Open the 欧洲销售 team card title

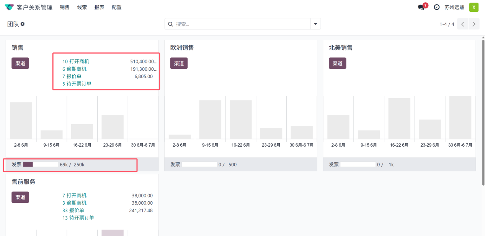[x=182, y=48]
